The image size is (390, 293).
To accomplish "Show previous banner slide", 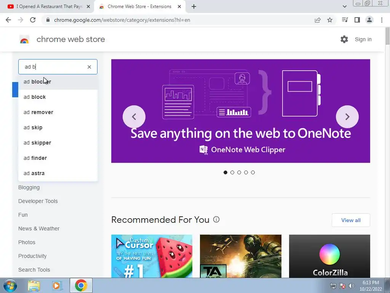I will point(134,117).
